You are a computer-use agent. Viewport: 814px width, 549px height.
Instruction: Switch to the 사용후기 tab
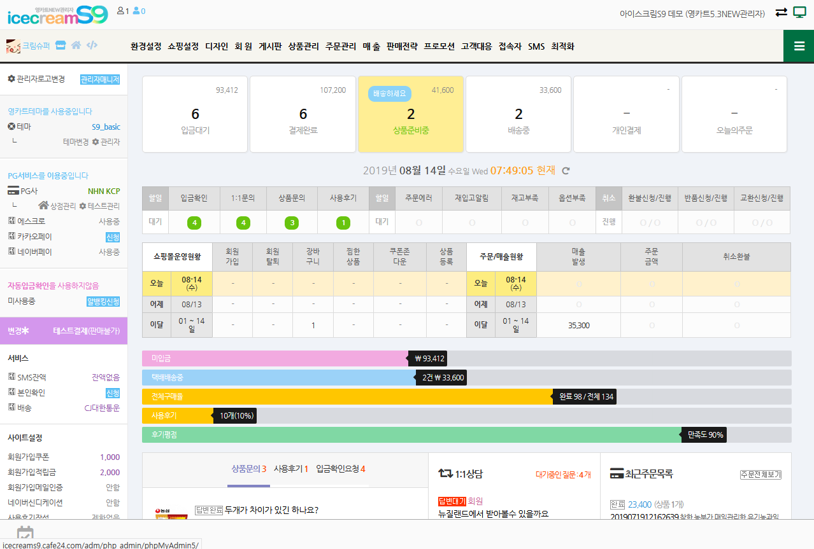tap(290, 469)
